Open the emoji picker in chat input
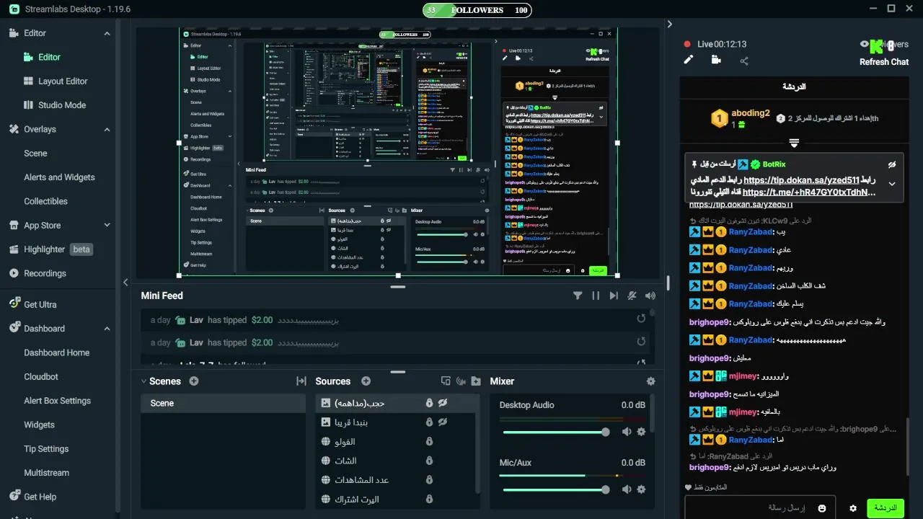This screenshot has width=923, height=519. tap(822, 508)
